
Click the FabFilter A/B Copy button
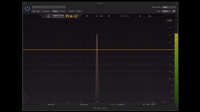tap(101, 16)
